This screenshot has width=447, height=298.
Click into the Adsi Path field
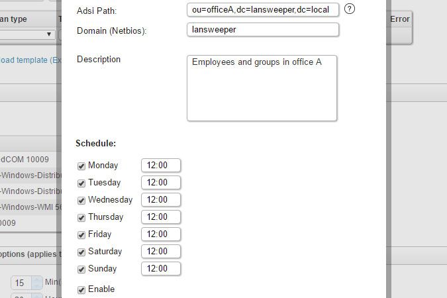click(263, 9)
